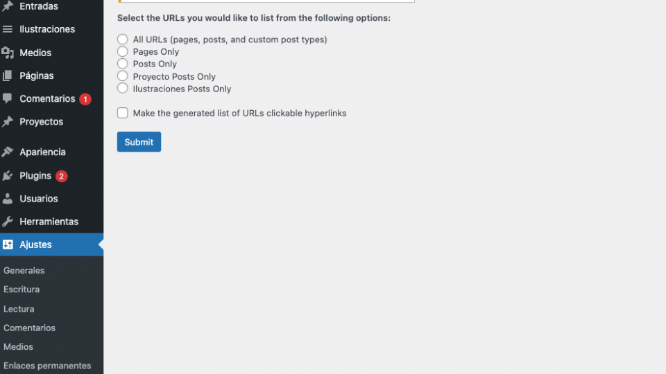This screenshot has width=666, height=374.
Task: Click the blue Submit button
Action: pos(139,141)
